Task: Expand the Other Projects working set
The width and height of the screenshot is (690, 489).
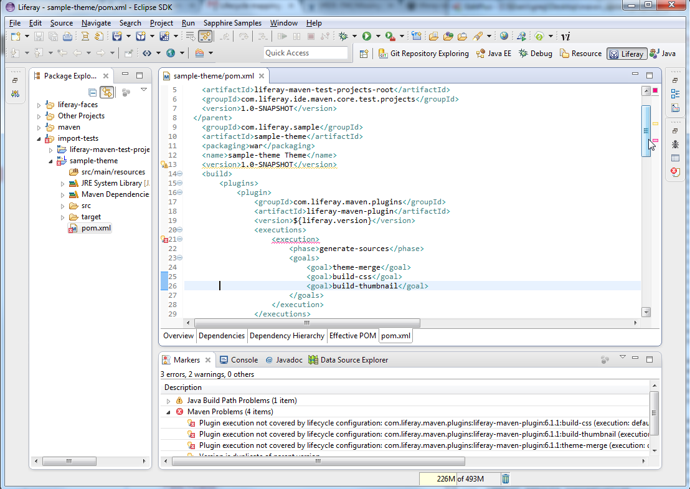Action: point(39,116)
